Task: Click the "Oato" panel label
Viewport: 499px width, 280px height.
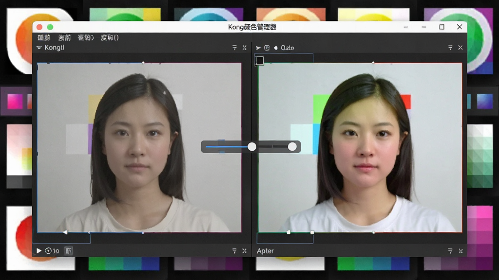Action: click(x=288, y=48)
